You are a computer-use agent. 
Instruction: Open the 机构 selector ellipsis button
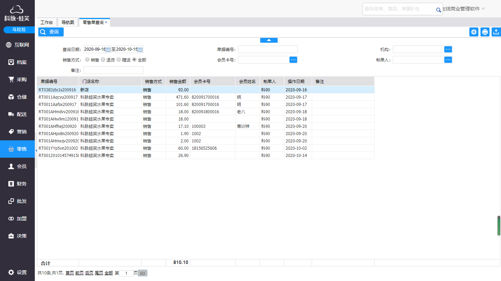point(448,49)
